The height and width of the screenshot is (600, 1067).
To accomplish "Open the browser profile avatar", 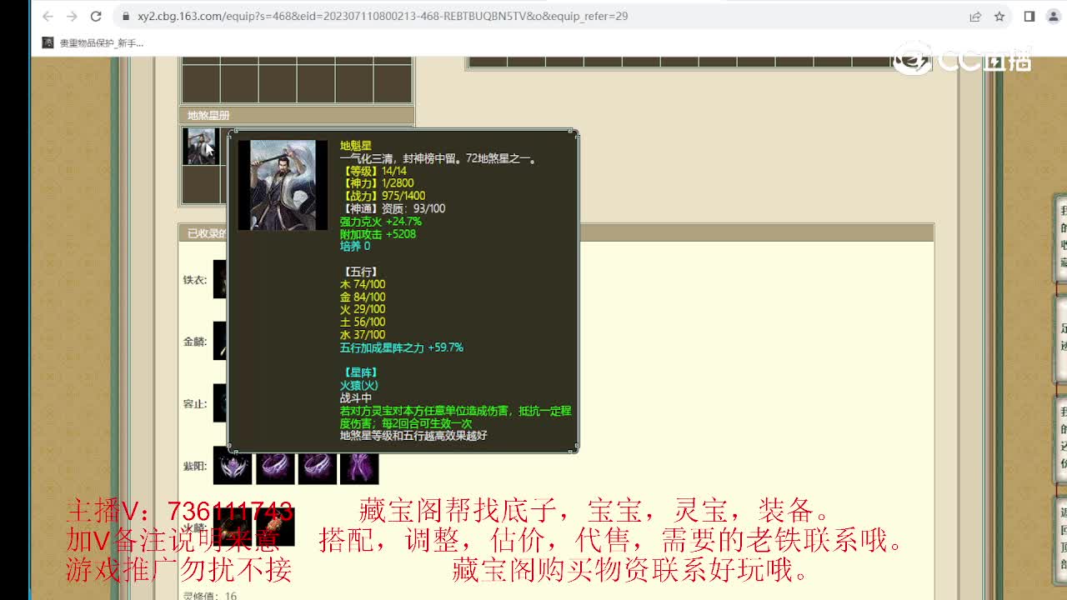I will [x=1053, y=15].
